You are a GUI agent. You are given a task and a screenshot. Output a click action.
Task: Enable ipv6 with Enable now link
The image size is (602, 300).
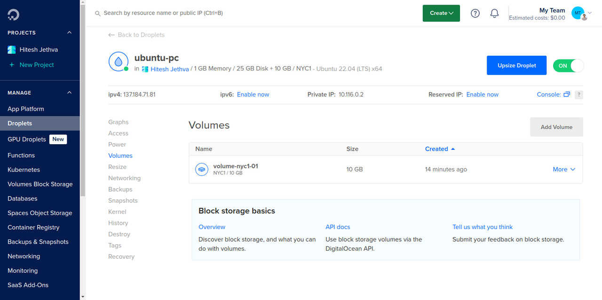[253, 94]
